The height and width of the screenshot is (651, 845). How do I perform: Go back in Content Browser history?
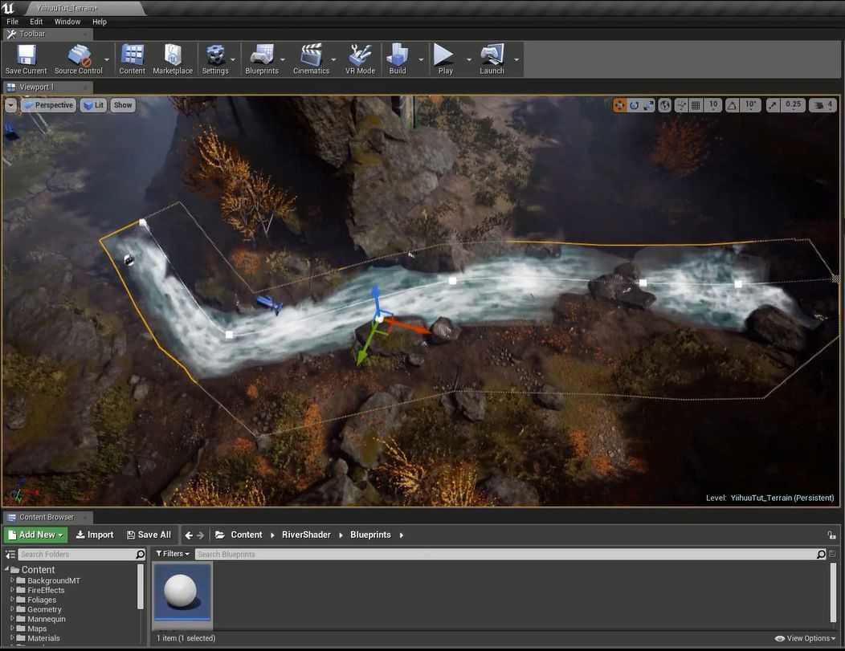[189, 535]
